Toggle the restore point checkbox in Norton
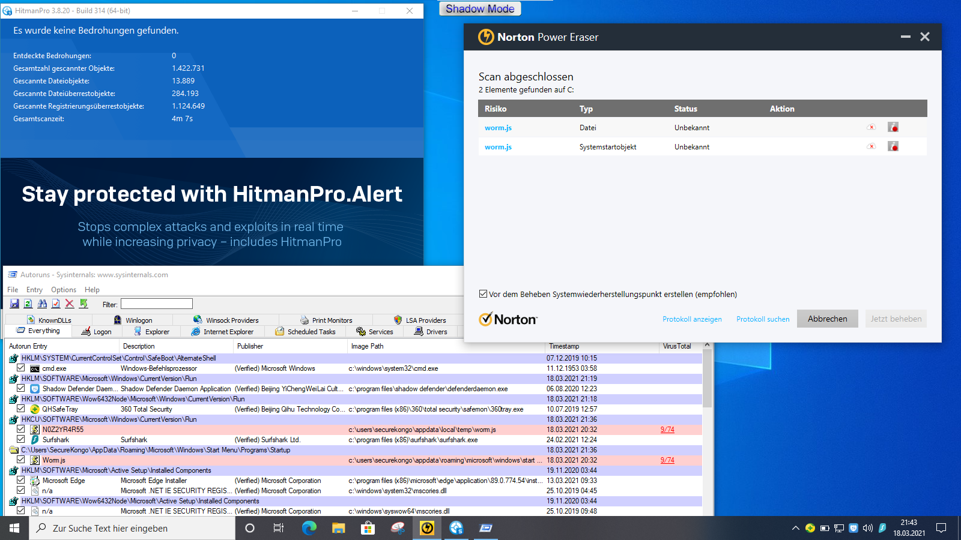This screenshot has width=961, height=540. tap(483, 294)
